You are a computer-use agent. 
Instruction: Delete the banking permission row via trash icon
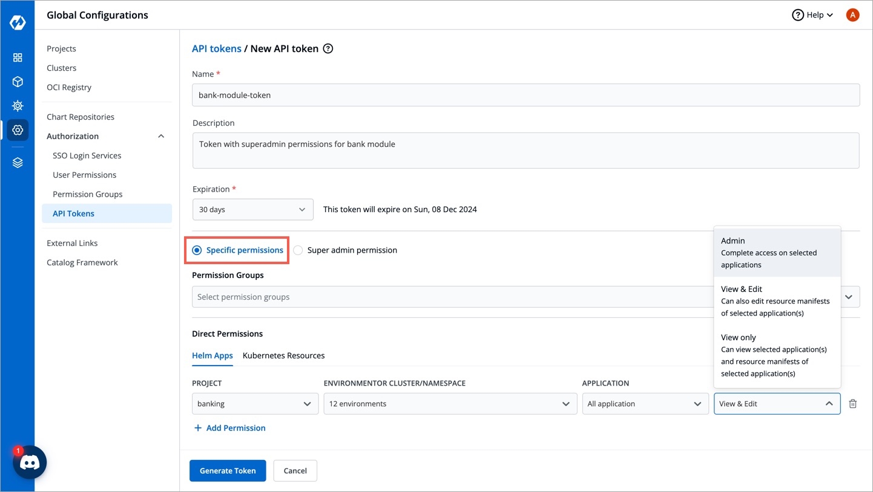[x=852, y=404]
